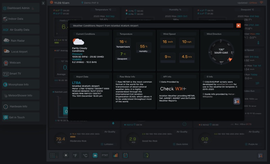Click the Demo PHP 8 location label
This screenshot has width=270, height=164.
(91, 3)
